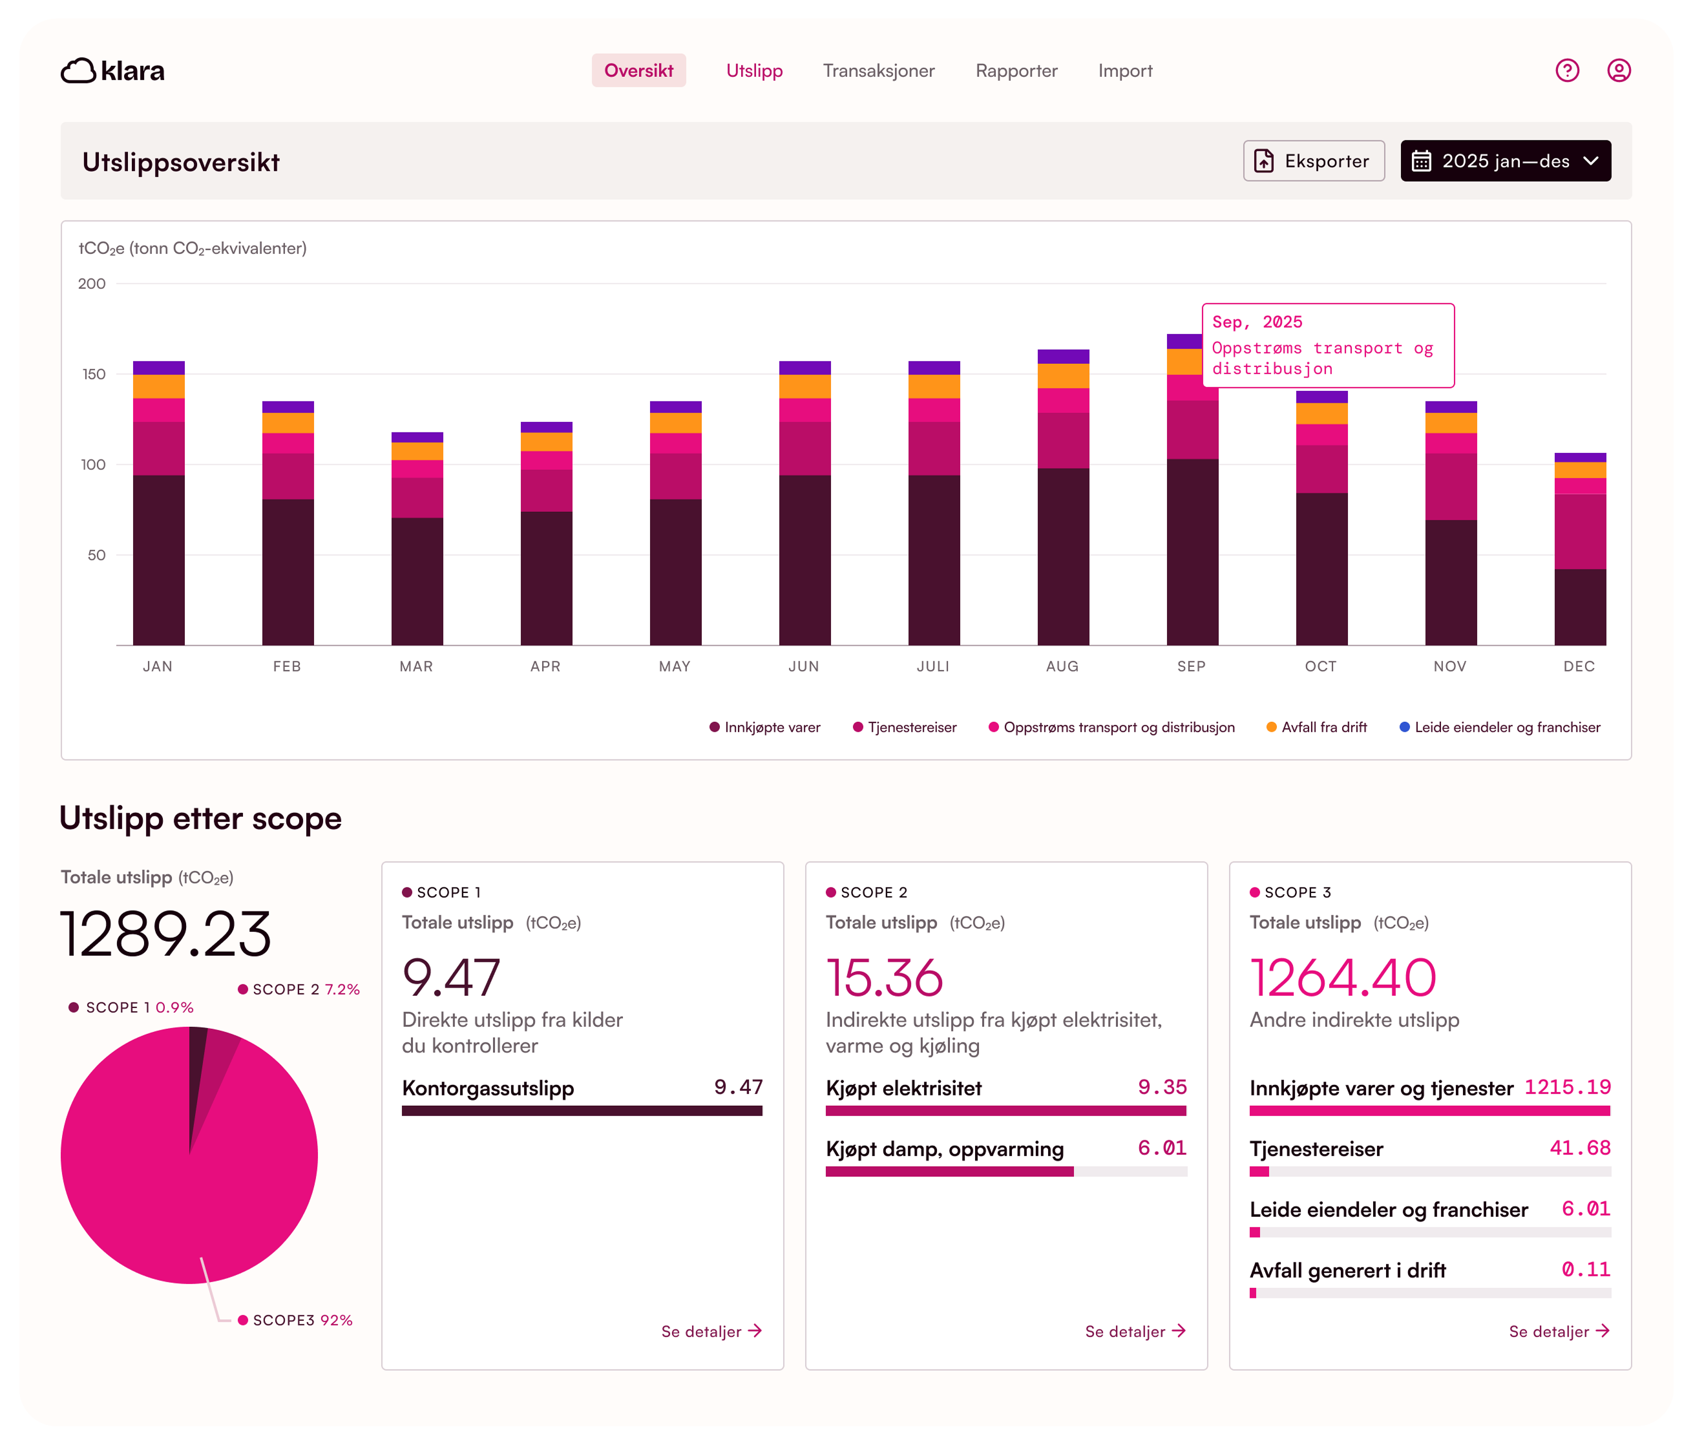Image resolution: width=1693 pixels, height=1445 pixels.
Task: Click arrow icon in Scope 1 card
Action: 755,1331
